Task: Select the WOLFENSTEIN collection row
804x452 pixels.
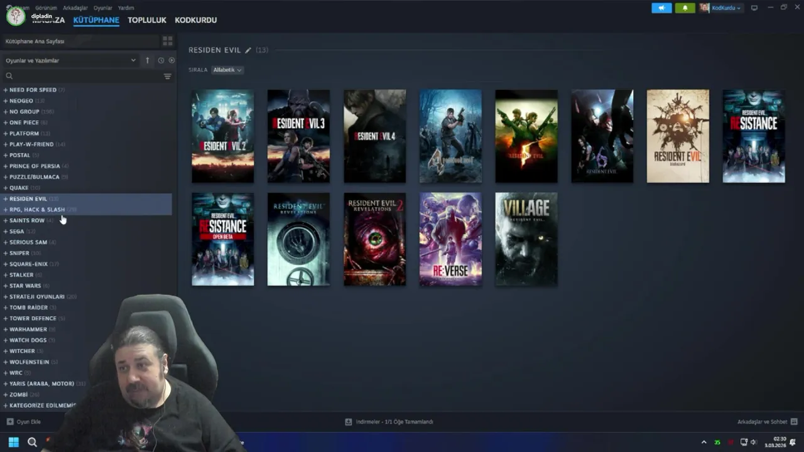Action: pyautogui.click(x=87, y=362)
